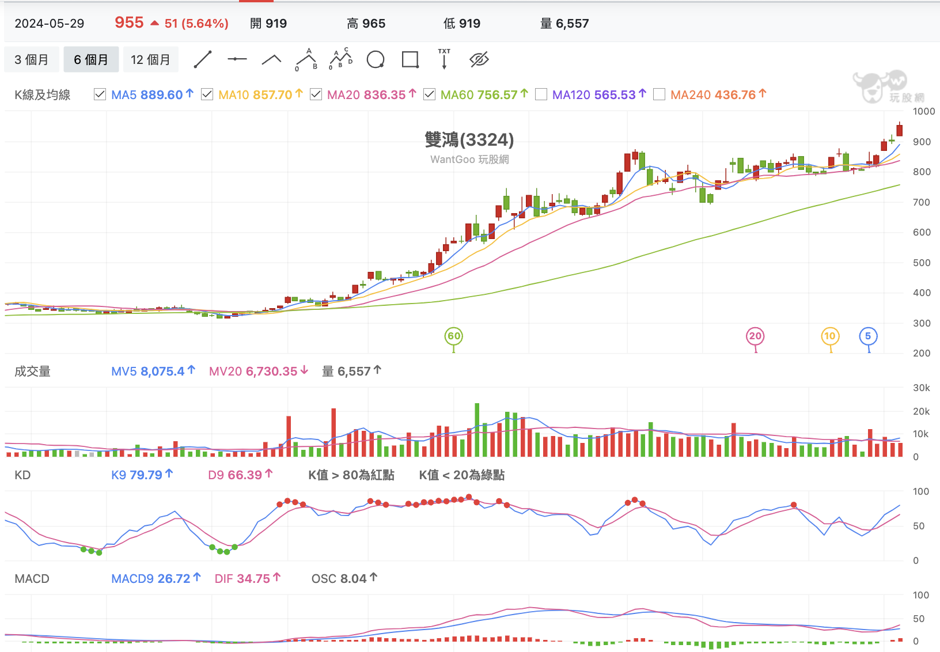Uncheck the MA20 moving average checkbox
This screenshot has width=940, height=652.
[x=316, y=94]
